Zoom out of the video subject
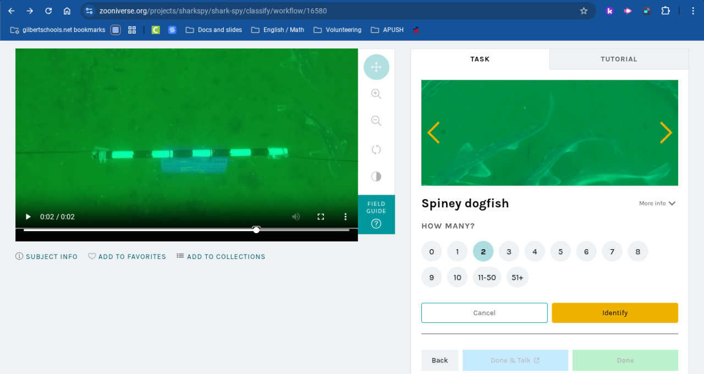 (x=376, y=121)
